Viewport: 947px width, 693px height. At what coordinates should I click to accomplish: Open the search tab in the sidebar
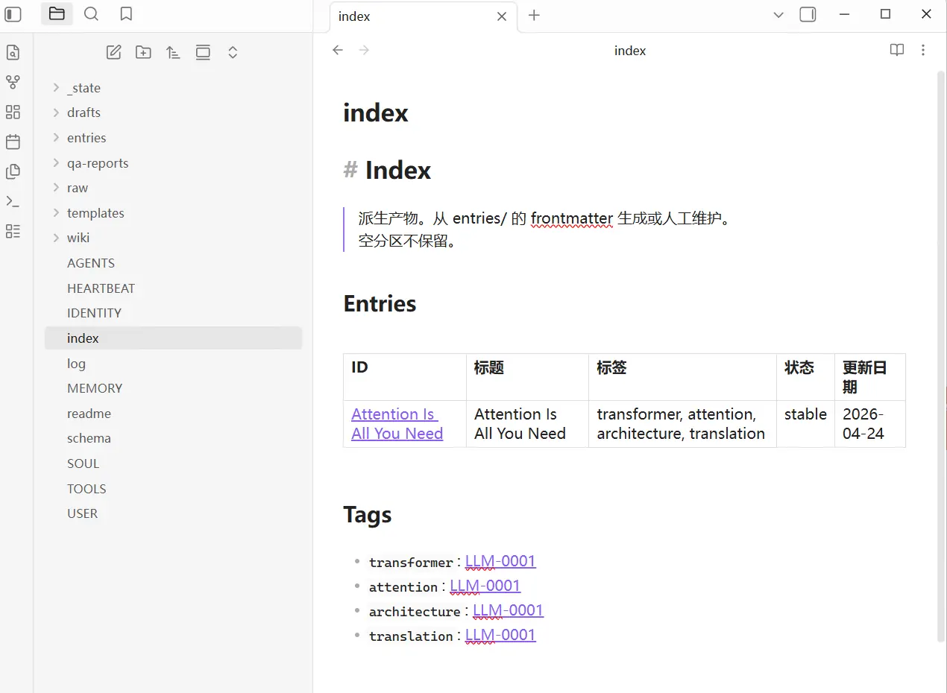point(91,14)
